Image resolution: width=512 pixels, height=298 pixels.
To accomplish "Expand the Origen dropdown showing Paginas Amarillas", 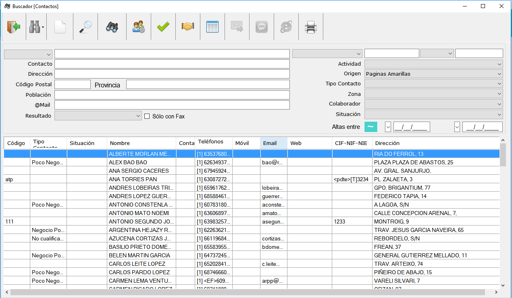I will click(434, 74).
